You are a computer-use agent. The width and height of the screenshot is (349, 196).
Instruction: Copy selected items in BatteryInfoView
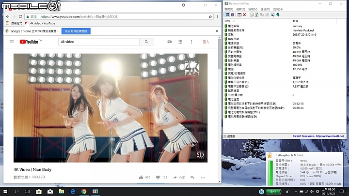262,15
